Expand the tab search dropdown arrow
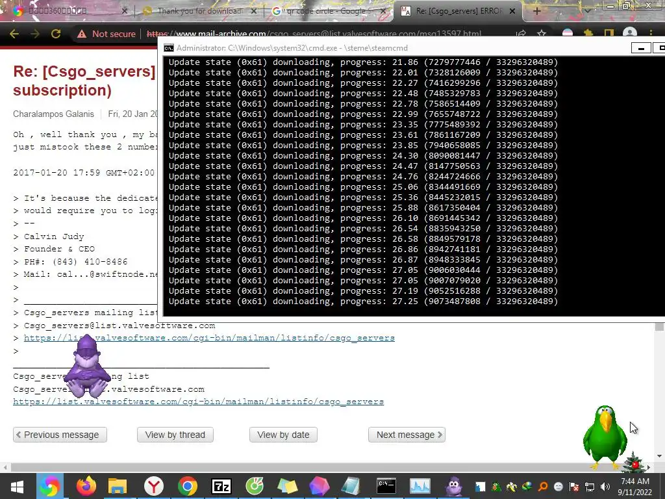Screen dimensions: 665x499 click(x=587, y=11)
